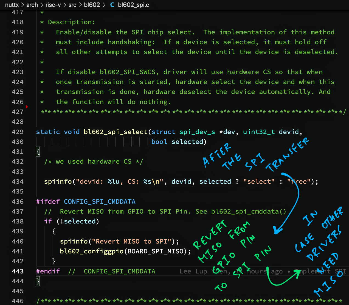Image resolution: width=349 pixels, height=305 pixels.
Task: Click the closing brace on line 444
Action: 38,281
